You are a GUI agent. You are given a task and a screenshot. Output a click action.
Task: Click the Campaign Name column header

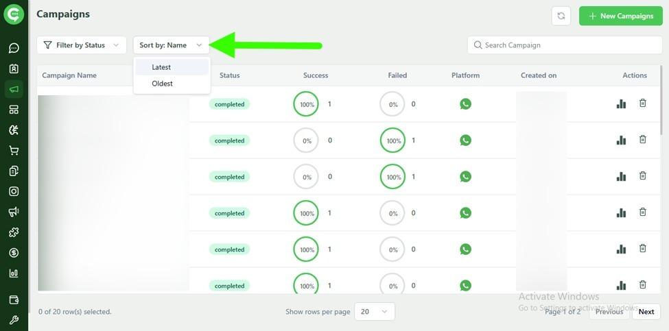coord(69,75)
